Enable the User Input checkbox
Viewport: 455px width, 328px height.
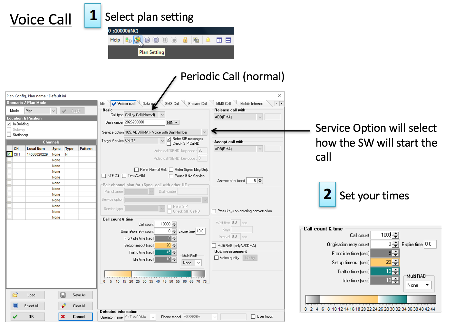pos(253,317)
